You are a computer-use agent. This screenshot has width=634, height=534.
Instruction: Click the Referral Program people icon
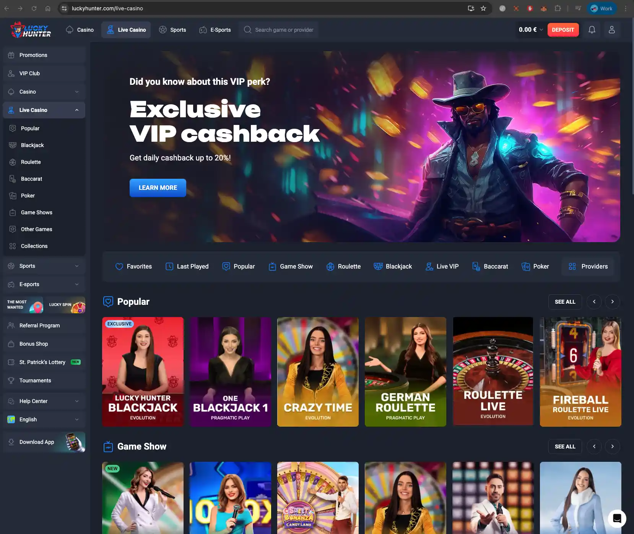pyautogui.click(x=11, y=325)
